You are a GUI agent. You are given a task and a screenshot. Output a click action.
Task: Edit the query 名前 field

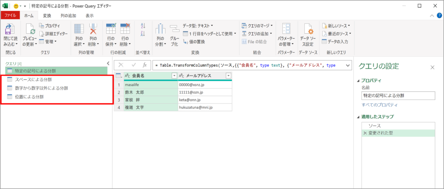(x=398, y=96)
